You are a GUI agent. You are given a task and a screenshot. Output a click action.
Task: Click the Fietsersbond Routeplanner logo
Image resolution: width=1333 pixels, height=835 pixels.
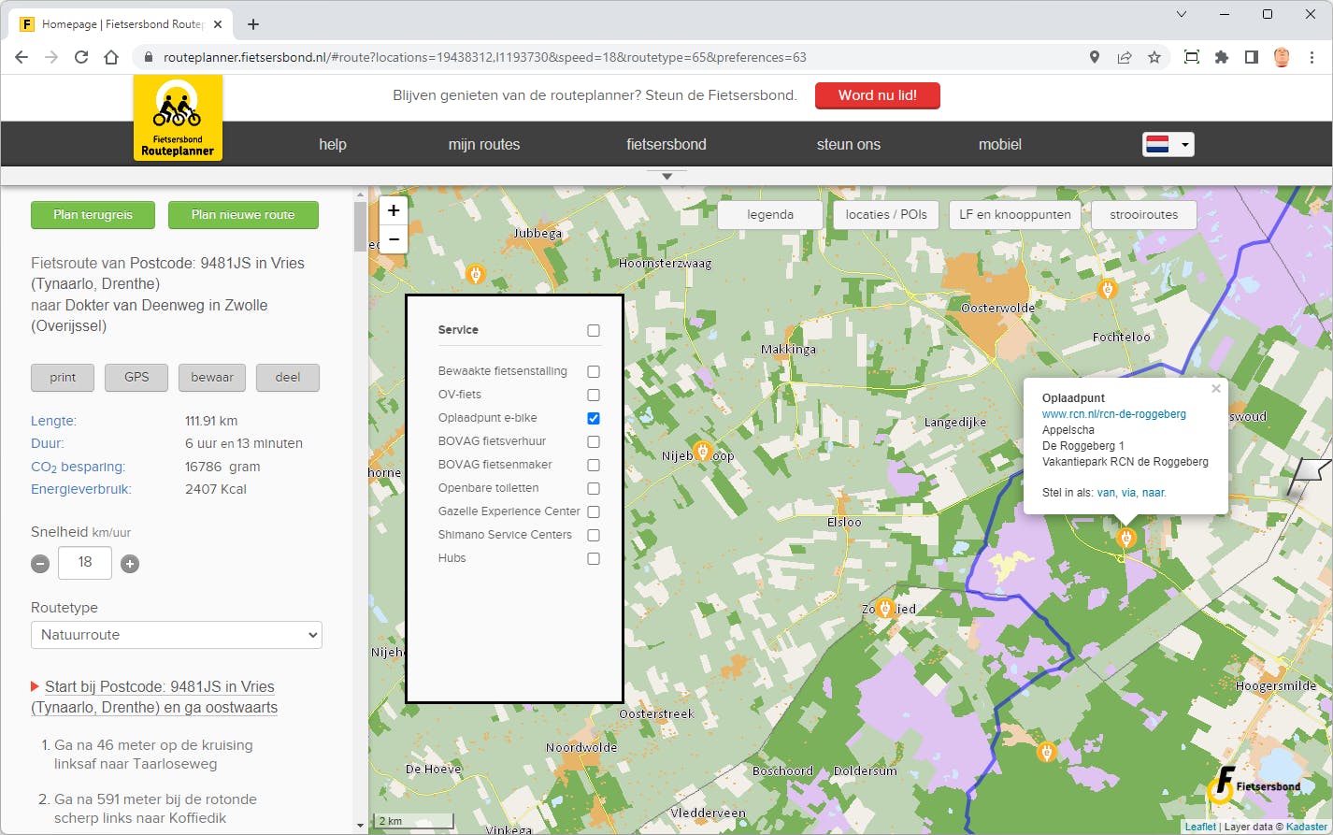(x=178, y=118)
